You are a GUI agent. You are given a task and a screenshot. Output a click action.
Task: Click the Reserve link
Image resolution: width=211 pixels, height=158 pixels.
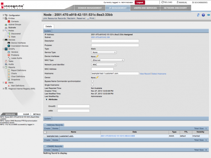pos(81,18)
